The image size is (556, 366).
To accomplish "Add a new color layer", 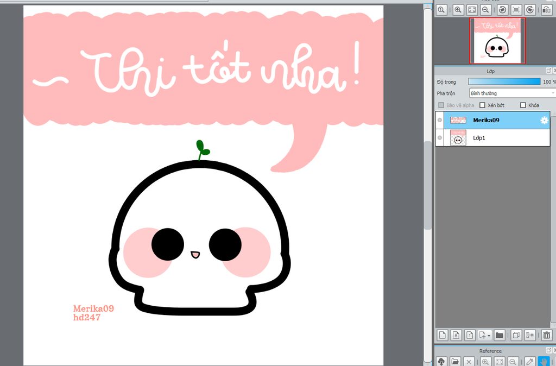I will tap(443, 335).
